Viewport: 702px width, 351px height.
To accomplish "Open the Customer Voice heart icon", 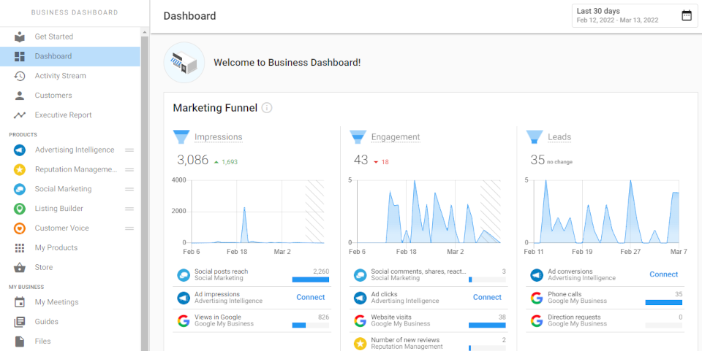I will [x=19, y=228].
